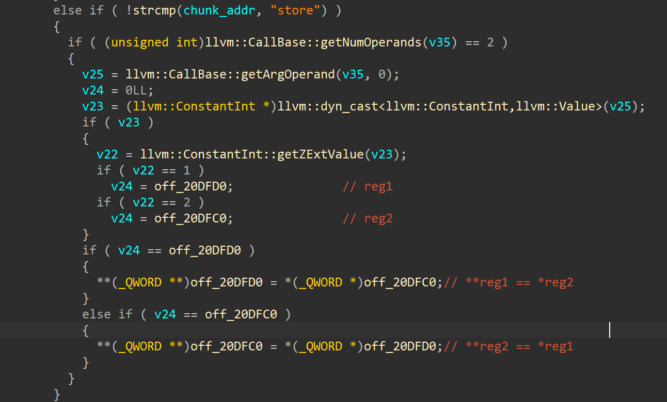667x402 pixels.
Task: Click variable v25 being assigned getArgOperand
Action: click(x=93, y=74)
